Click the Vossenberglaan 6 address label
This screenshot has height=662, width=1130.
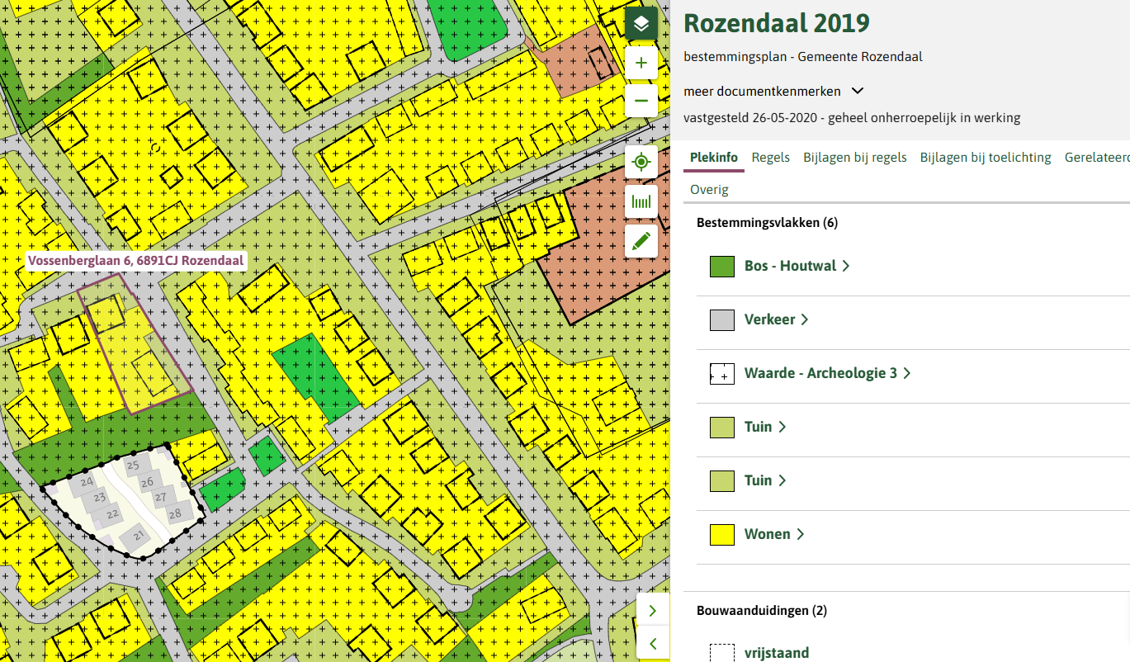(x=136, y=261)
